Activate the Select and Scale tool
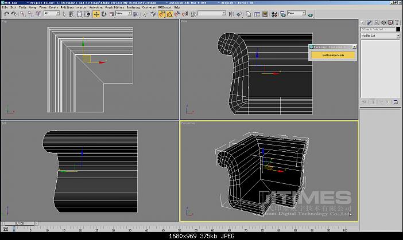The width and height of the screenshot is (403, 240). (x=111, y=14)
